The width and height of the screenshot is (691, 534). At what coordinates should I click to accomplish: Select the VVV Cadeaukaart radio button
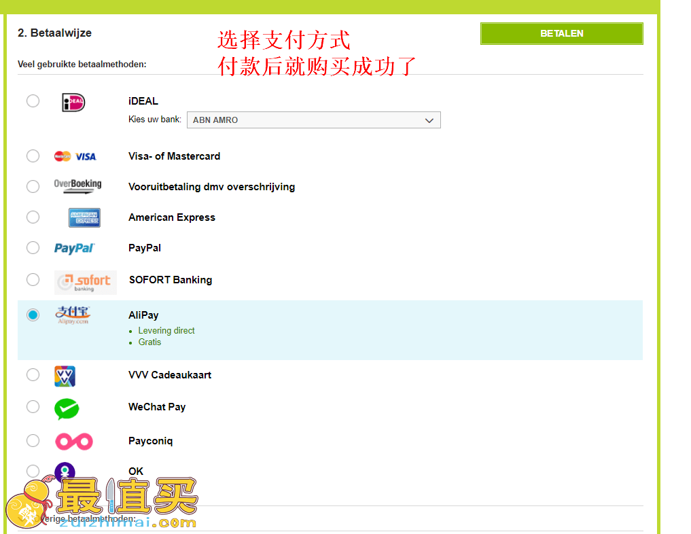pos(33,374)
